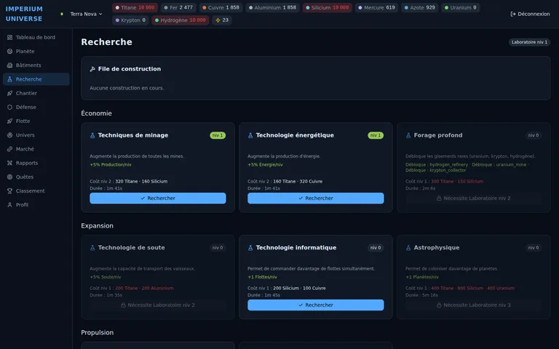
Task: Click Rechercher for Technologie informatique
Action: 315,305
